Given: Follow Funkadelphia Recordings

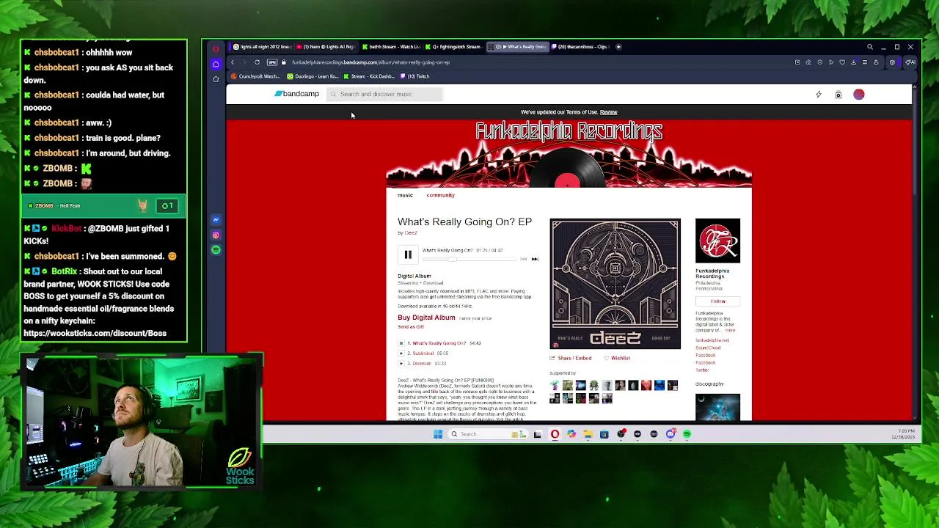Looking at the screenshot, I should point(717,301).
